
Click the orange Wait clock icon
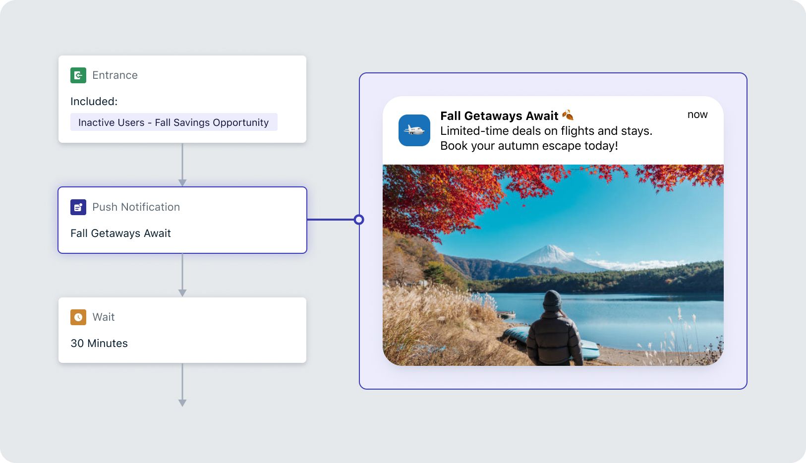tap(78, 317)
